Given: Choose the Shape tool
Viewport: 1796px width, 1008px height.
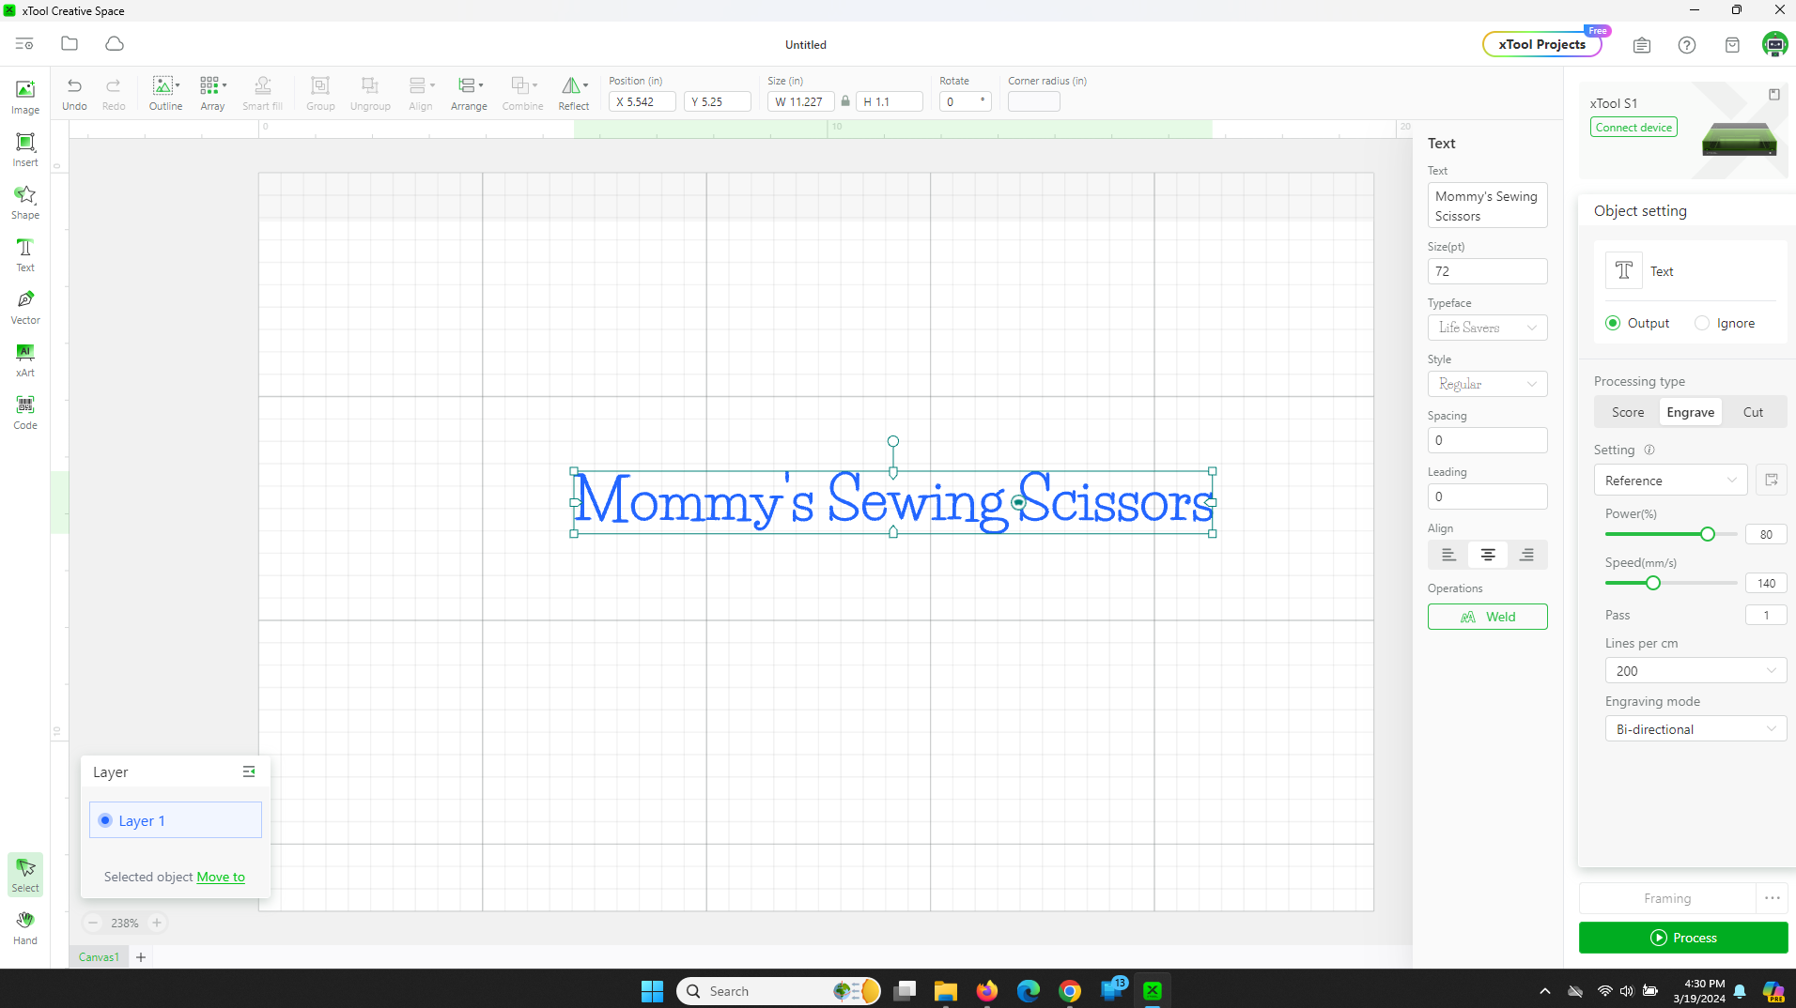Looking at the screenshot, I should pyautogui.click(x=25, y=202).
